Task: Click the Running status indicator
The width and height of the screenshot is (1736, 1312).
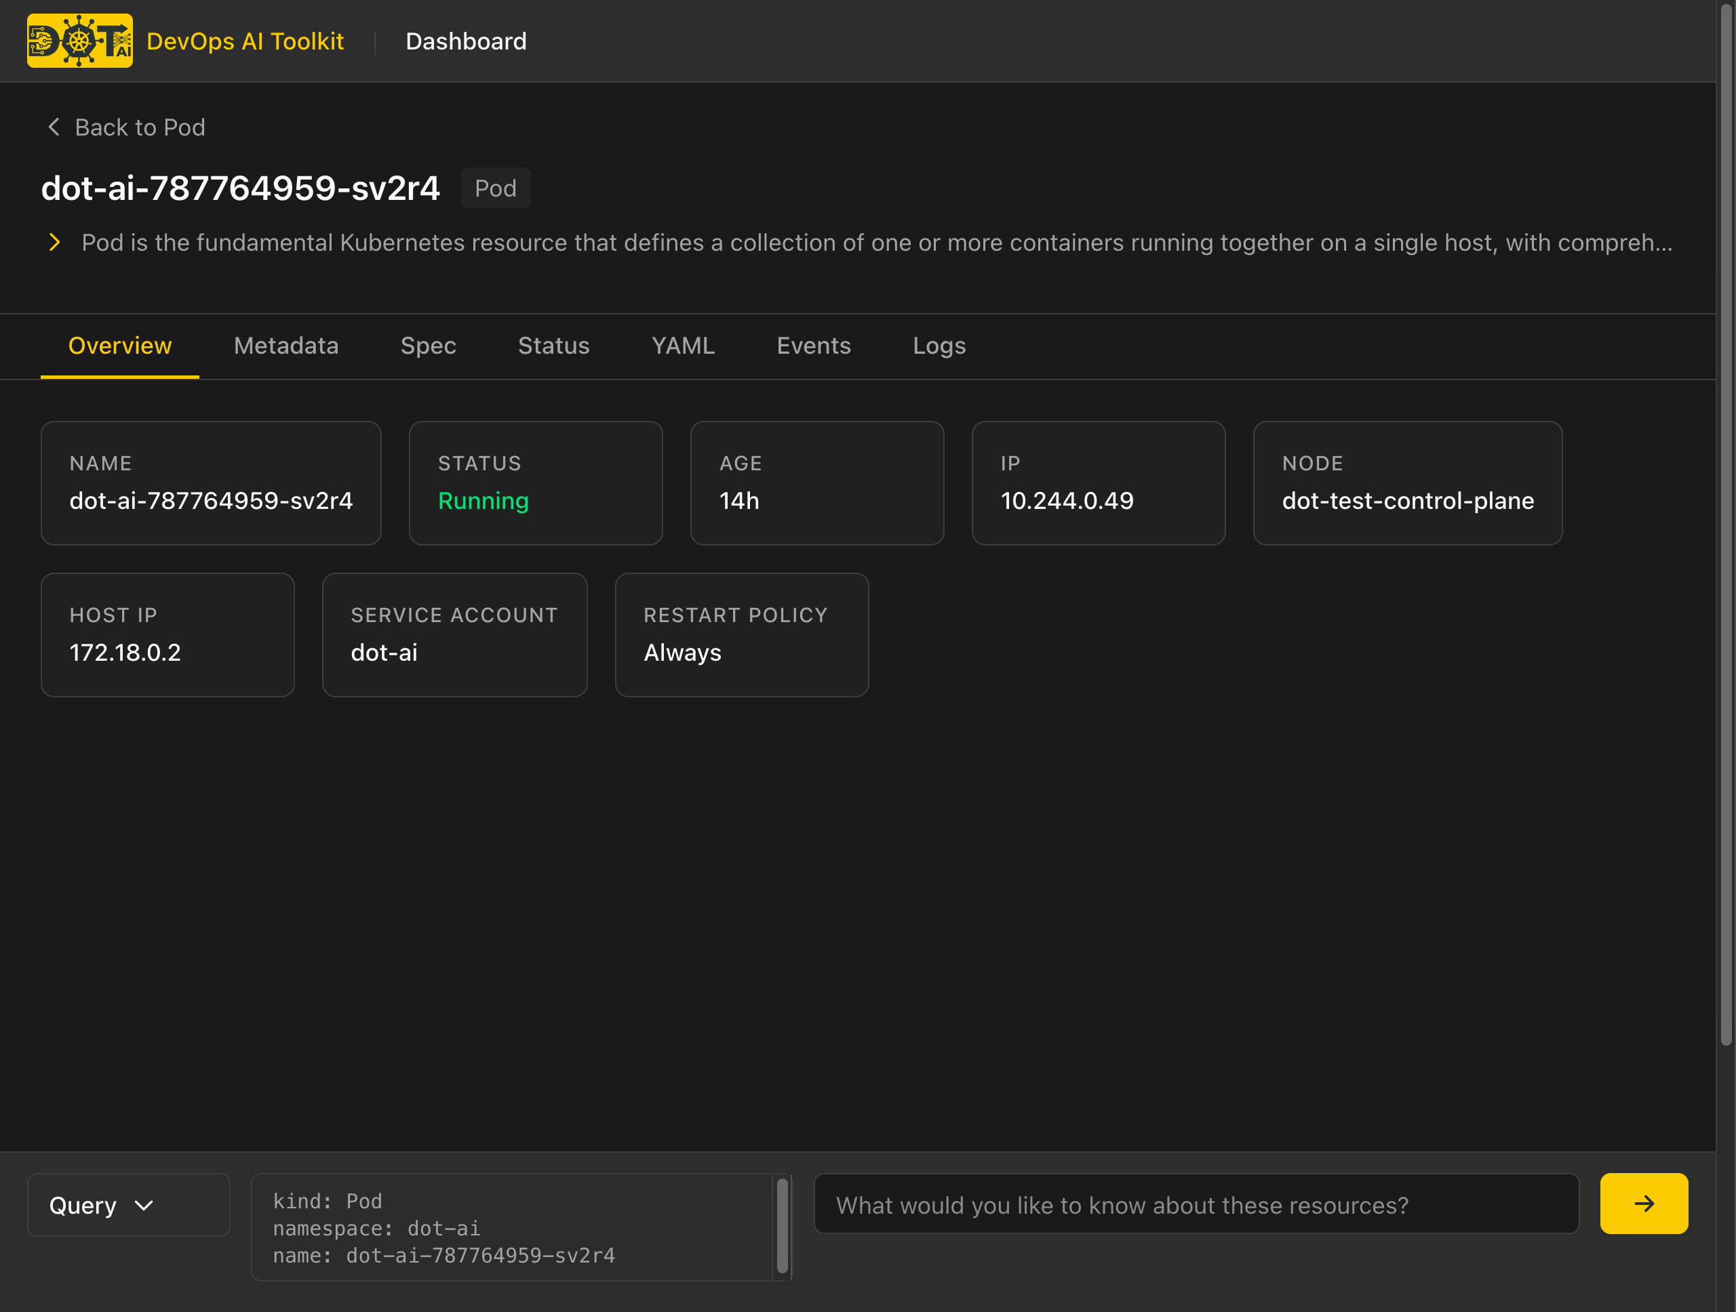Action: [484, 501]
